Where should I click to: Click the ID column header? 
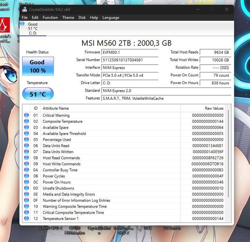[x=36, y=108]
